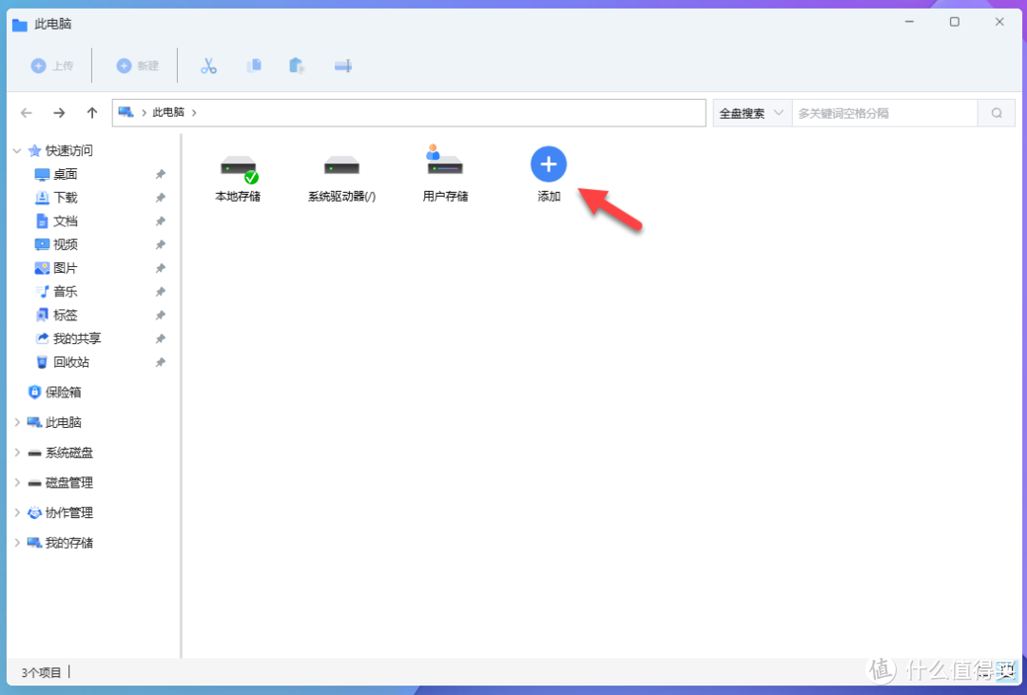Click the Paste icon in the toolbar
1027x695 pixels.
296,65
